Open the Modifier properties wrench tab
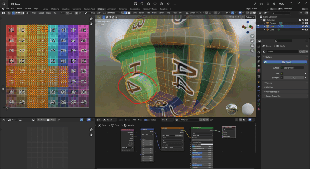 [x=259, y=87]
